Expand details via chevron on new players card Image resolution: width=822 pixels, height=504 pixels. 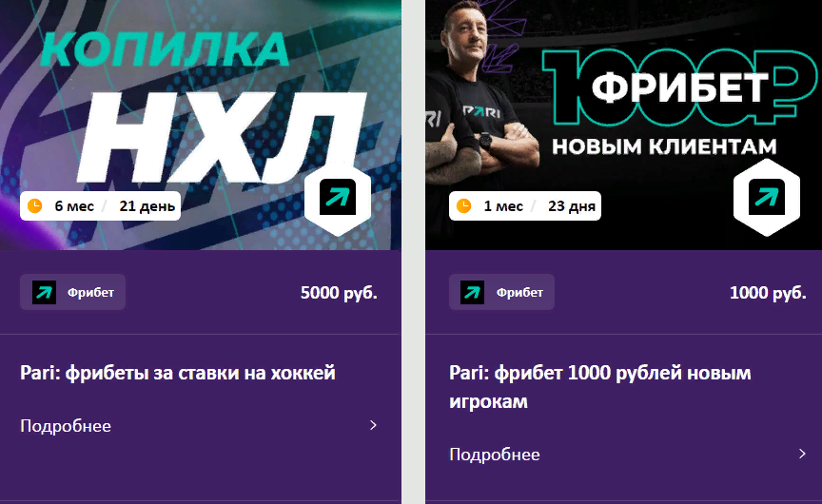802,454
